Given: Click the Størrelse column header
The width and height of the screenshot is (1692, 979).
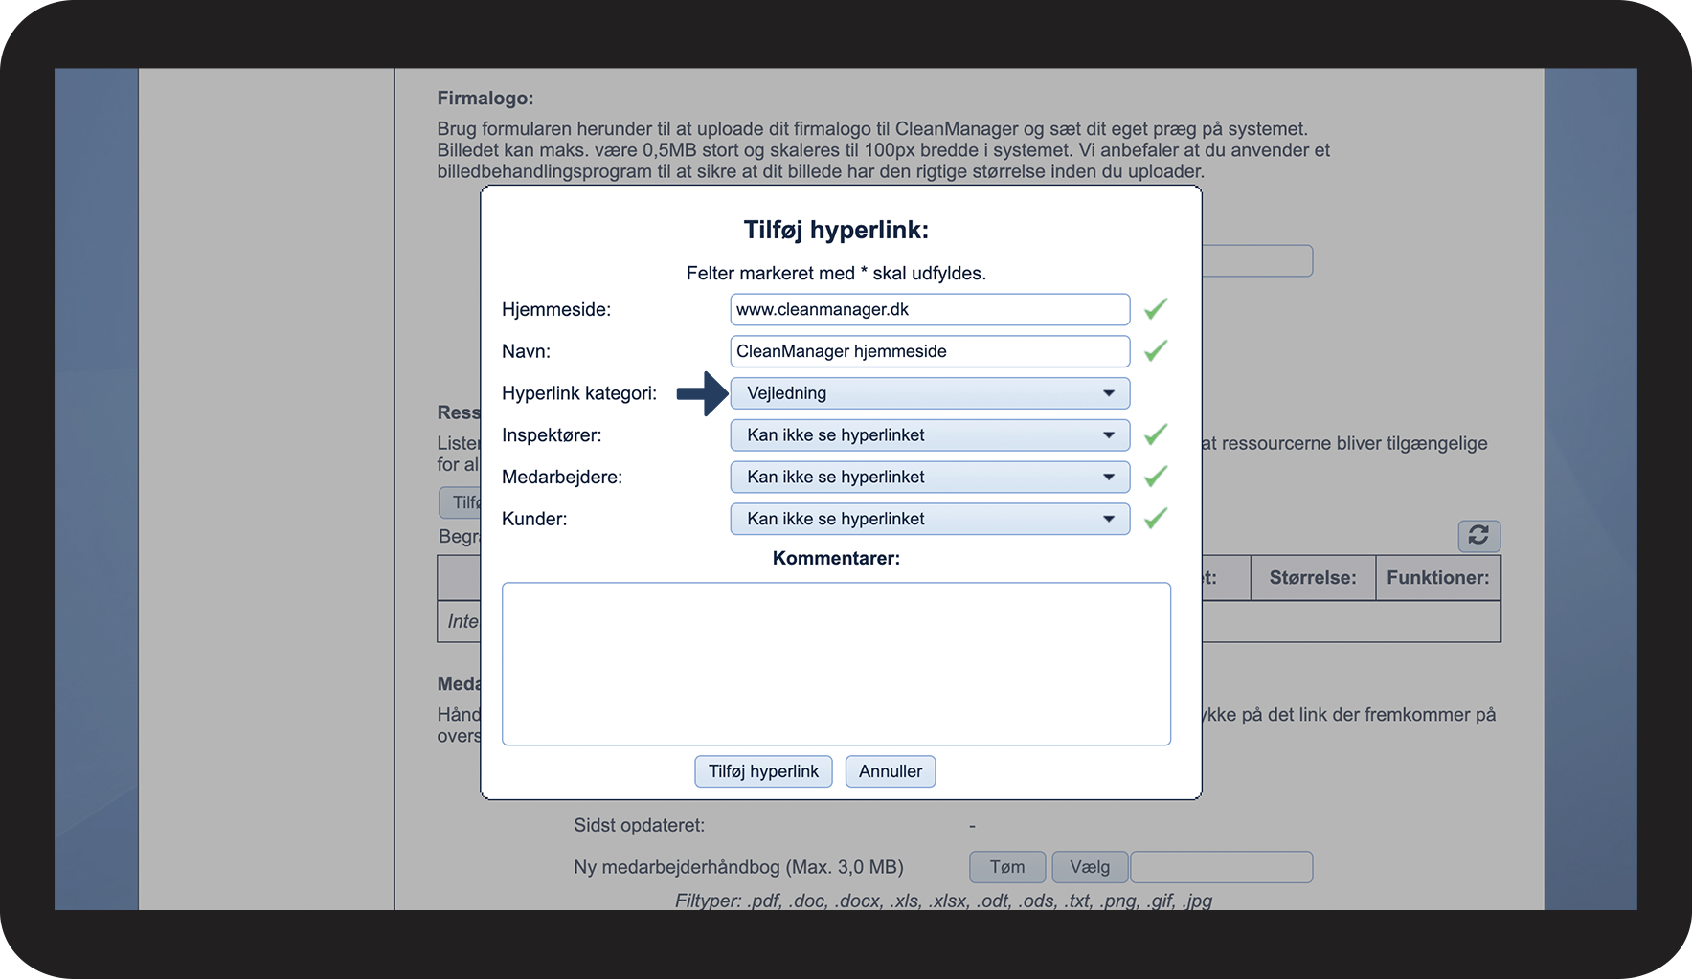Looking at the screenshot, I should pyautogui.click(x=1313, y=578).
